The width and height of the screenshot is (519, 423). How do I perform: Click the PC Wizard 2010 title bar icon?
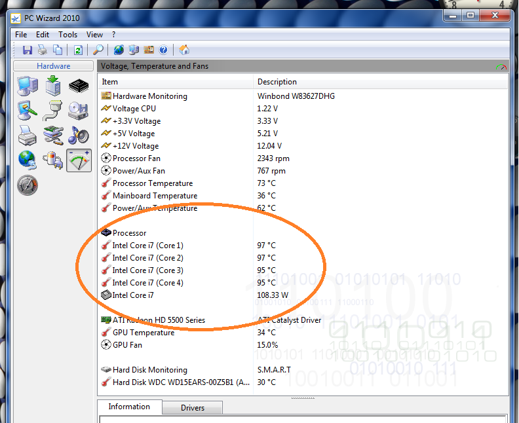pos(16,18)
